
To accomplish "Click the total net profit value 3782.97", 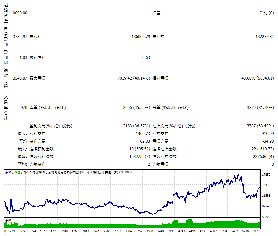I will coord(20,37).
